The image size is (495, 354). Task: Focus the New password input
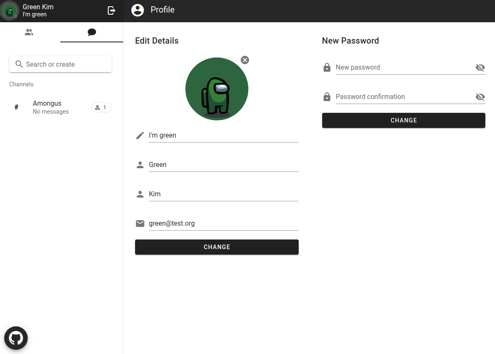405,68
